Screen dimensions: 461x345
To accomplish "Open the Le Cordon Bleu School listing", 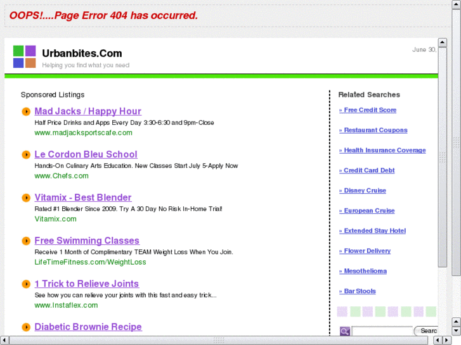I will (86, 154).
